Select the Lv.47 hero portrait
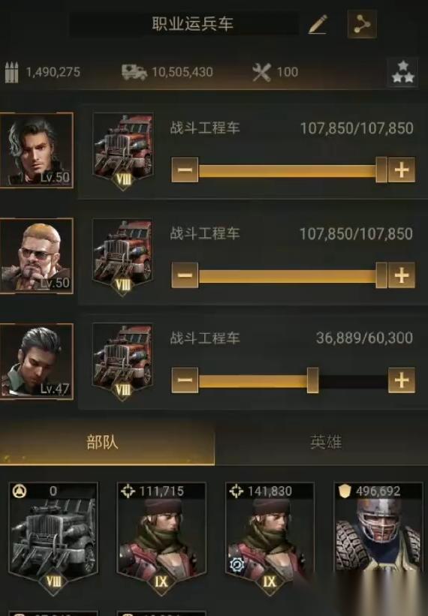Image resolution: width=428 pixels, height=616 pixels. pos(37,362)
